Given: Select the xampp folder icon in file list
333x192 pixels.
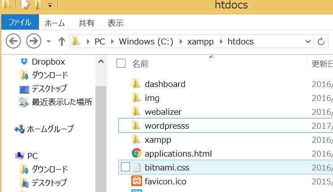Looking at the screenshot, I should coord(136,140).
